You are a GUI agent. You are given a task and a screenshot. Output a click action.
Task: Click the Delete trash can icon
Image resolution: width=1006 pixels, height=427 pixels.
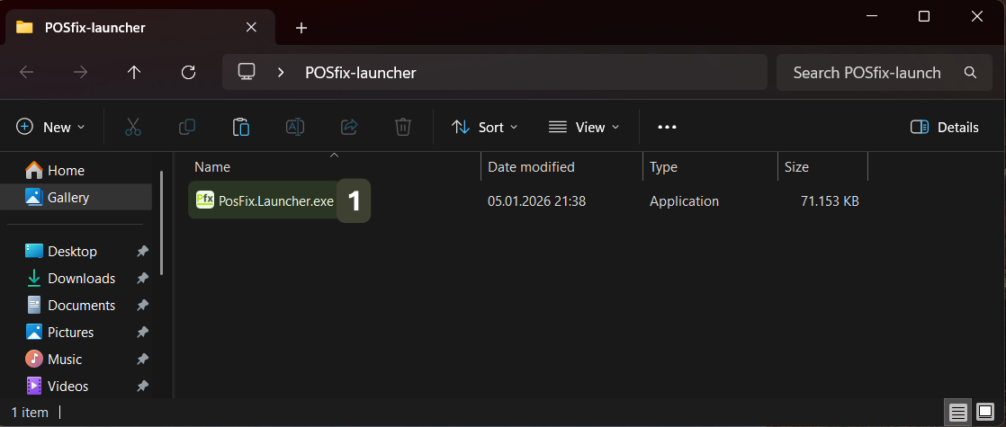(403, 127)
